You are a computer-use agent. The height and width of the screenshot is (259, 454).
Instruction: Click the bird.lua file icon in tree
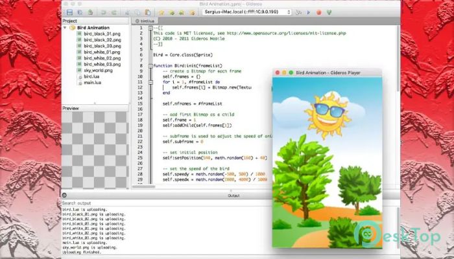pos(80,76)
